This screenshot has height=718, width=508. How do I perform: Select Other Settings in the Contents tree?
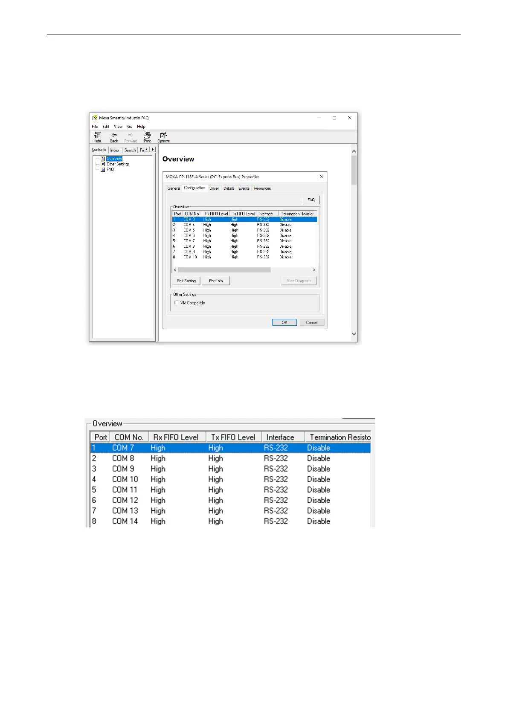pos(118,164)
